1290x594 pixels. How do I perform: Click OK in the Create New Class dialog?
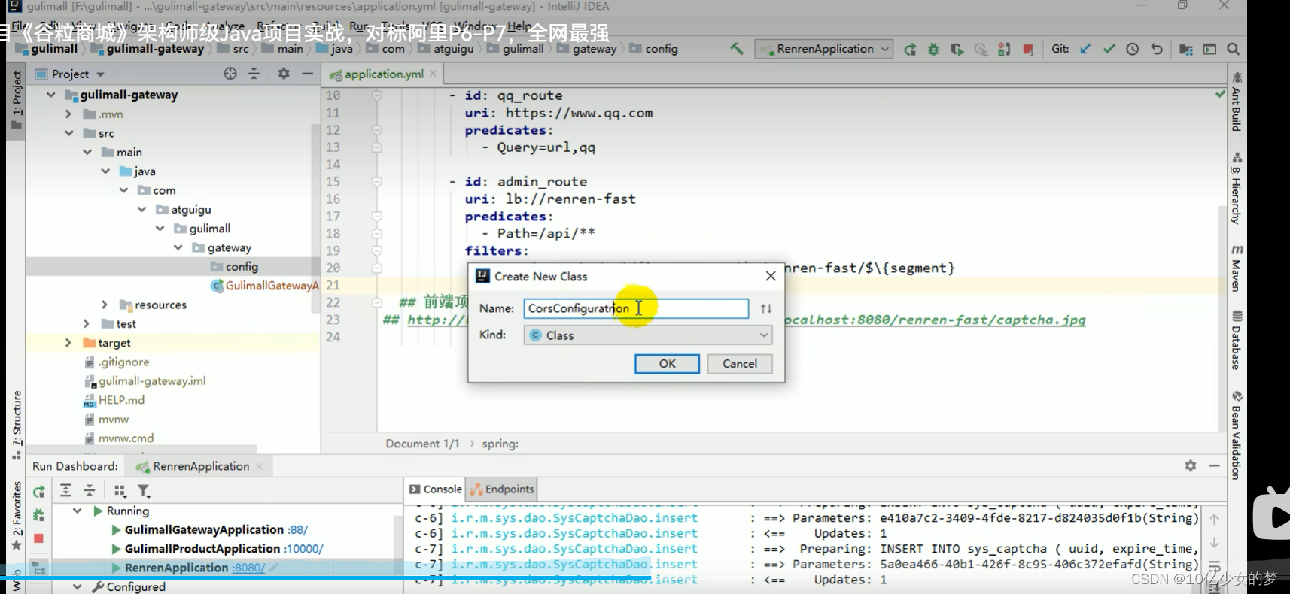[667, 364]
